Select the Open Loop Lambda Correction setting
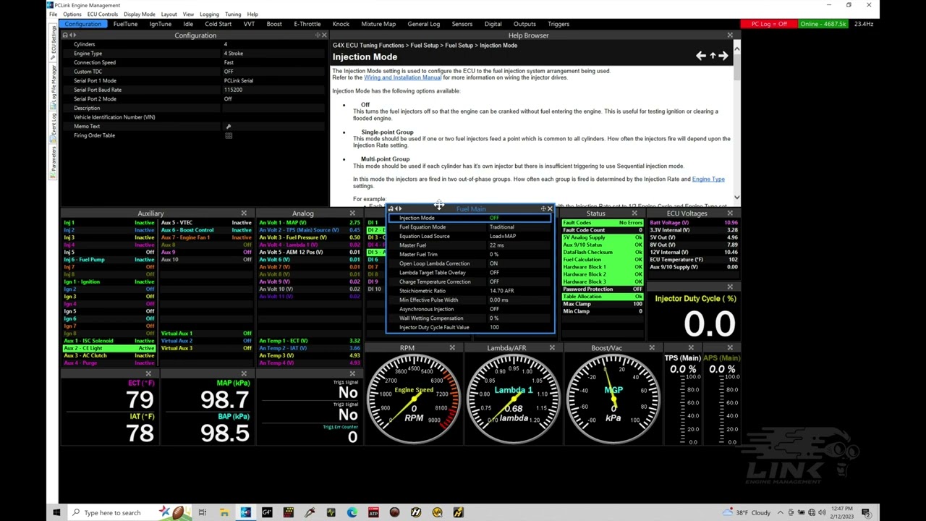926x521 pixels. [470, 263]
